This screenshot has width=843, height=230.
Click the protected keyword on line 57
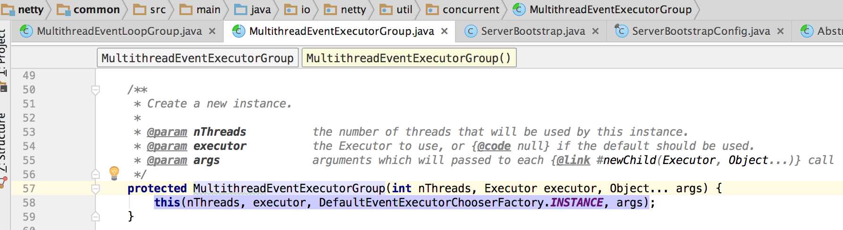click(x=157, y=189)
